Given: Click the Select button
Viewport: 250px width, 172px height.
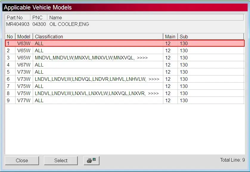Looking at the screenshot, I should pyautogui.click(x=61, y=160).
